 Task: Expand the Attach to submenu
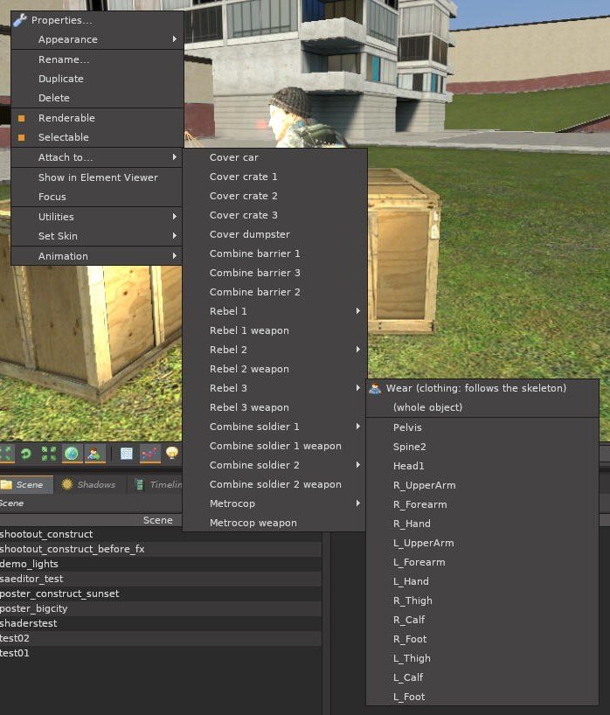(x=97, y=157)
